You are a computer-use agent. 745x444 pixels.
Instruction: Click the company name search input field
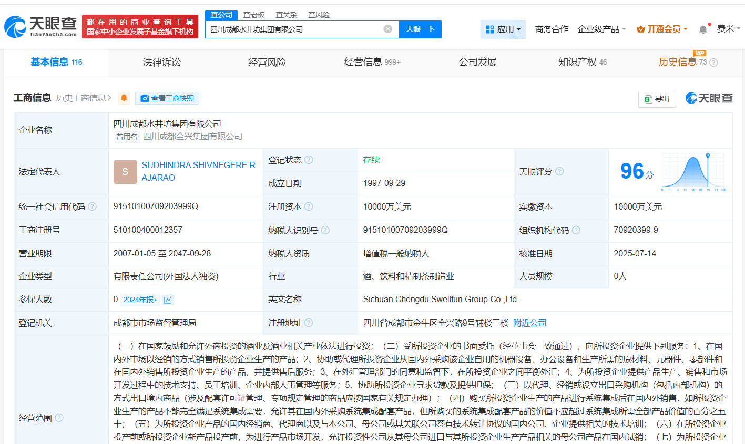click(294, 29)
